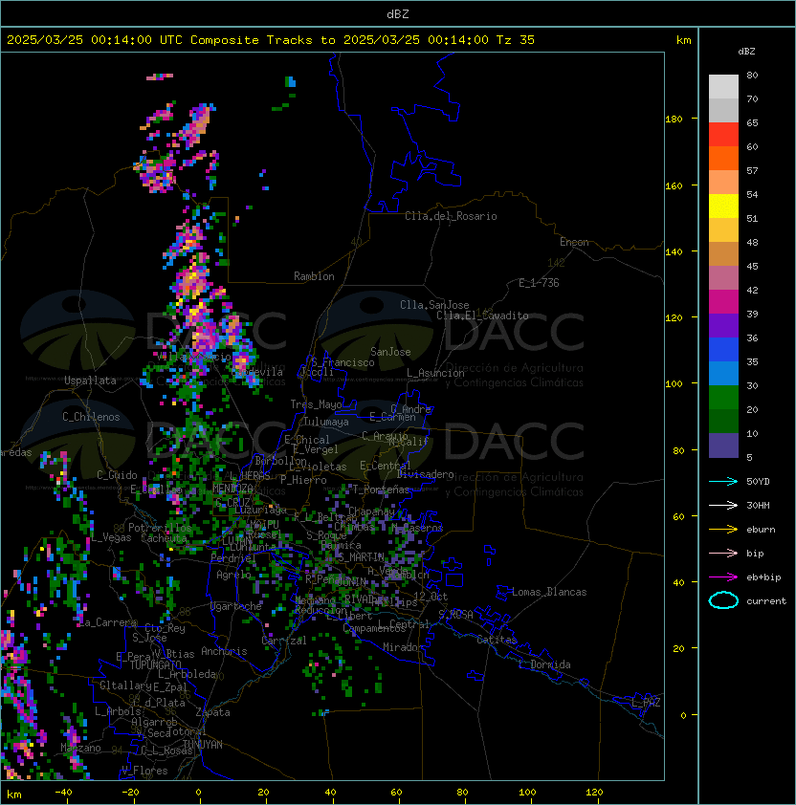This screenshot has width=796, height=805.
Task: Click the magenta eb+bip arrow symbol
Action: point(723,577)
